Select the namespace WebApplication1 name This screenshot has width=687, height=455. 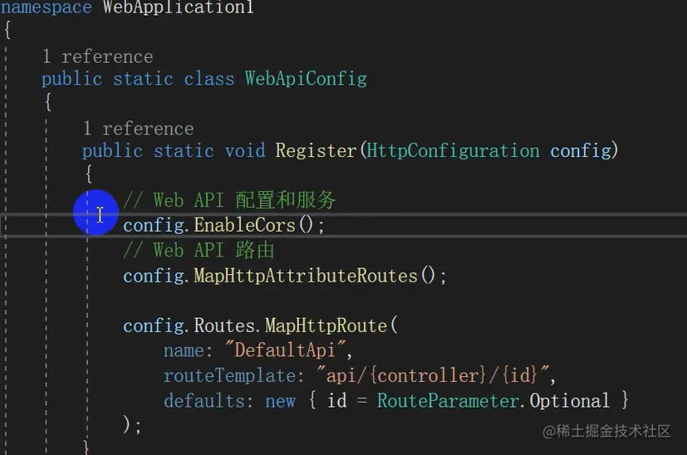click(179, 7)
